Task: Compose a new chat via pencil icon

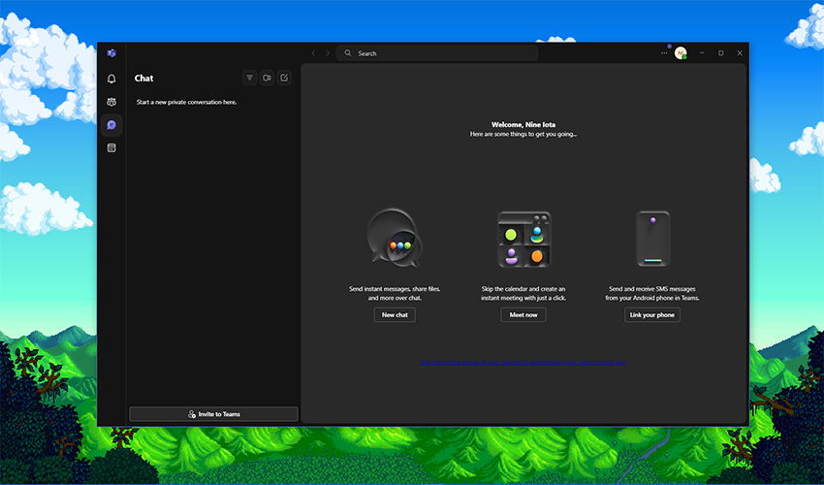Action: point(284,78)
